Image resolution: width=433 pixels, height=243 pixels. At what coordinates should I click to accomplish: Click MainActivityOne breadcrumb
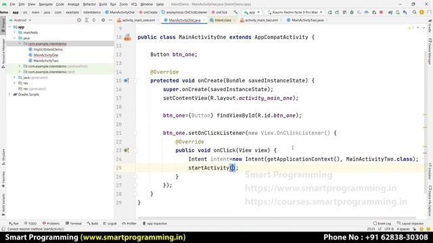click(120, 12)
